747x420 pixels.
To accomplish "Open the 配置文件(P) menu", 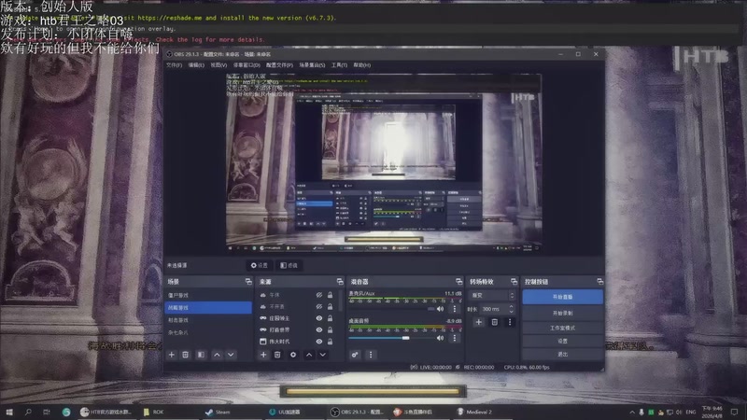I will point(279,65).
